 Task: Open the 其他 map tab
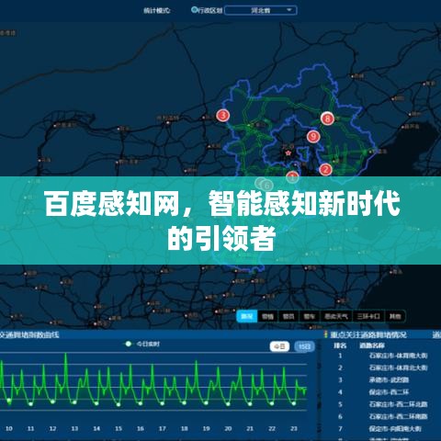395,316
